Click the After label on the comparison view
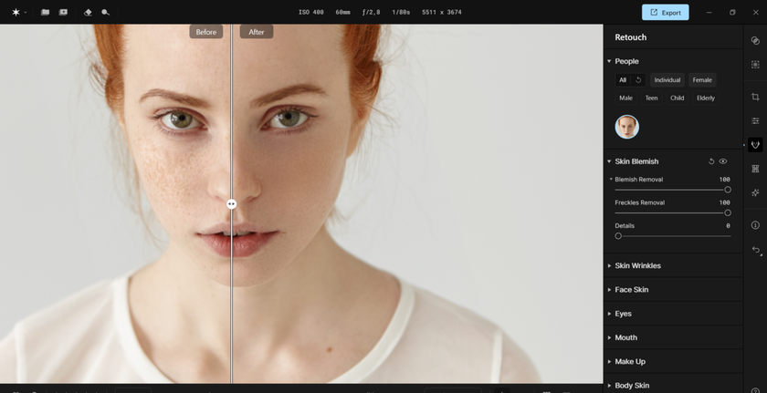The height and width of the screenshot is (393, 767). 257,32
